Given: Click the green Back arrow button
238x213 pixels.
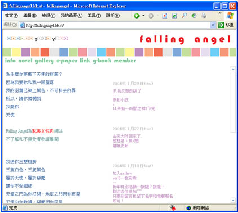Looking at the screenshot, I should 137,16.
